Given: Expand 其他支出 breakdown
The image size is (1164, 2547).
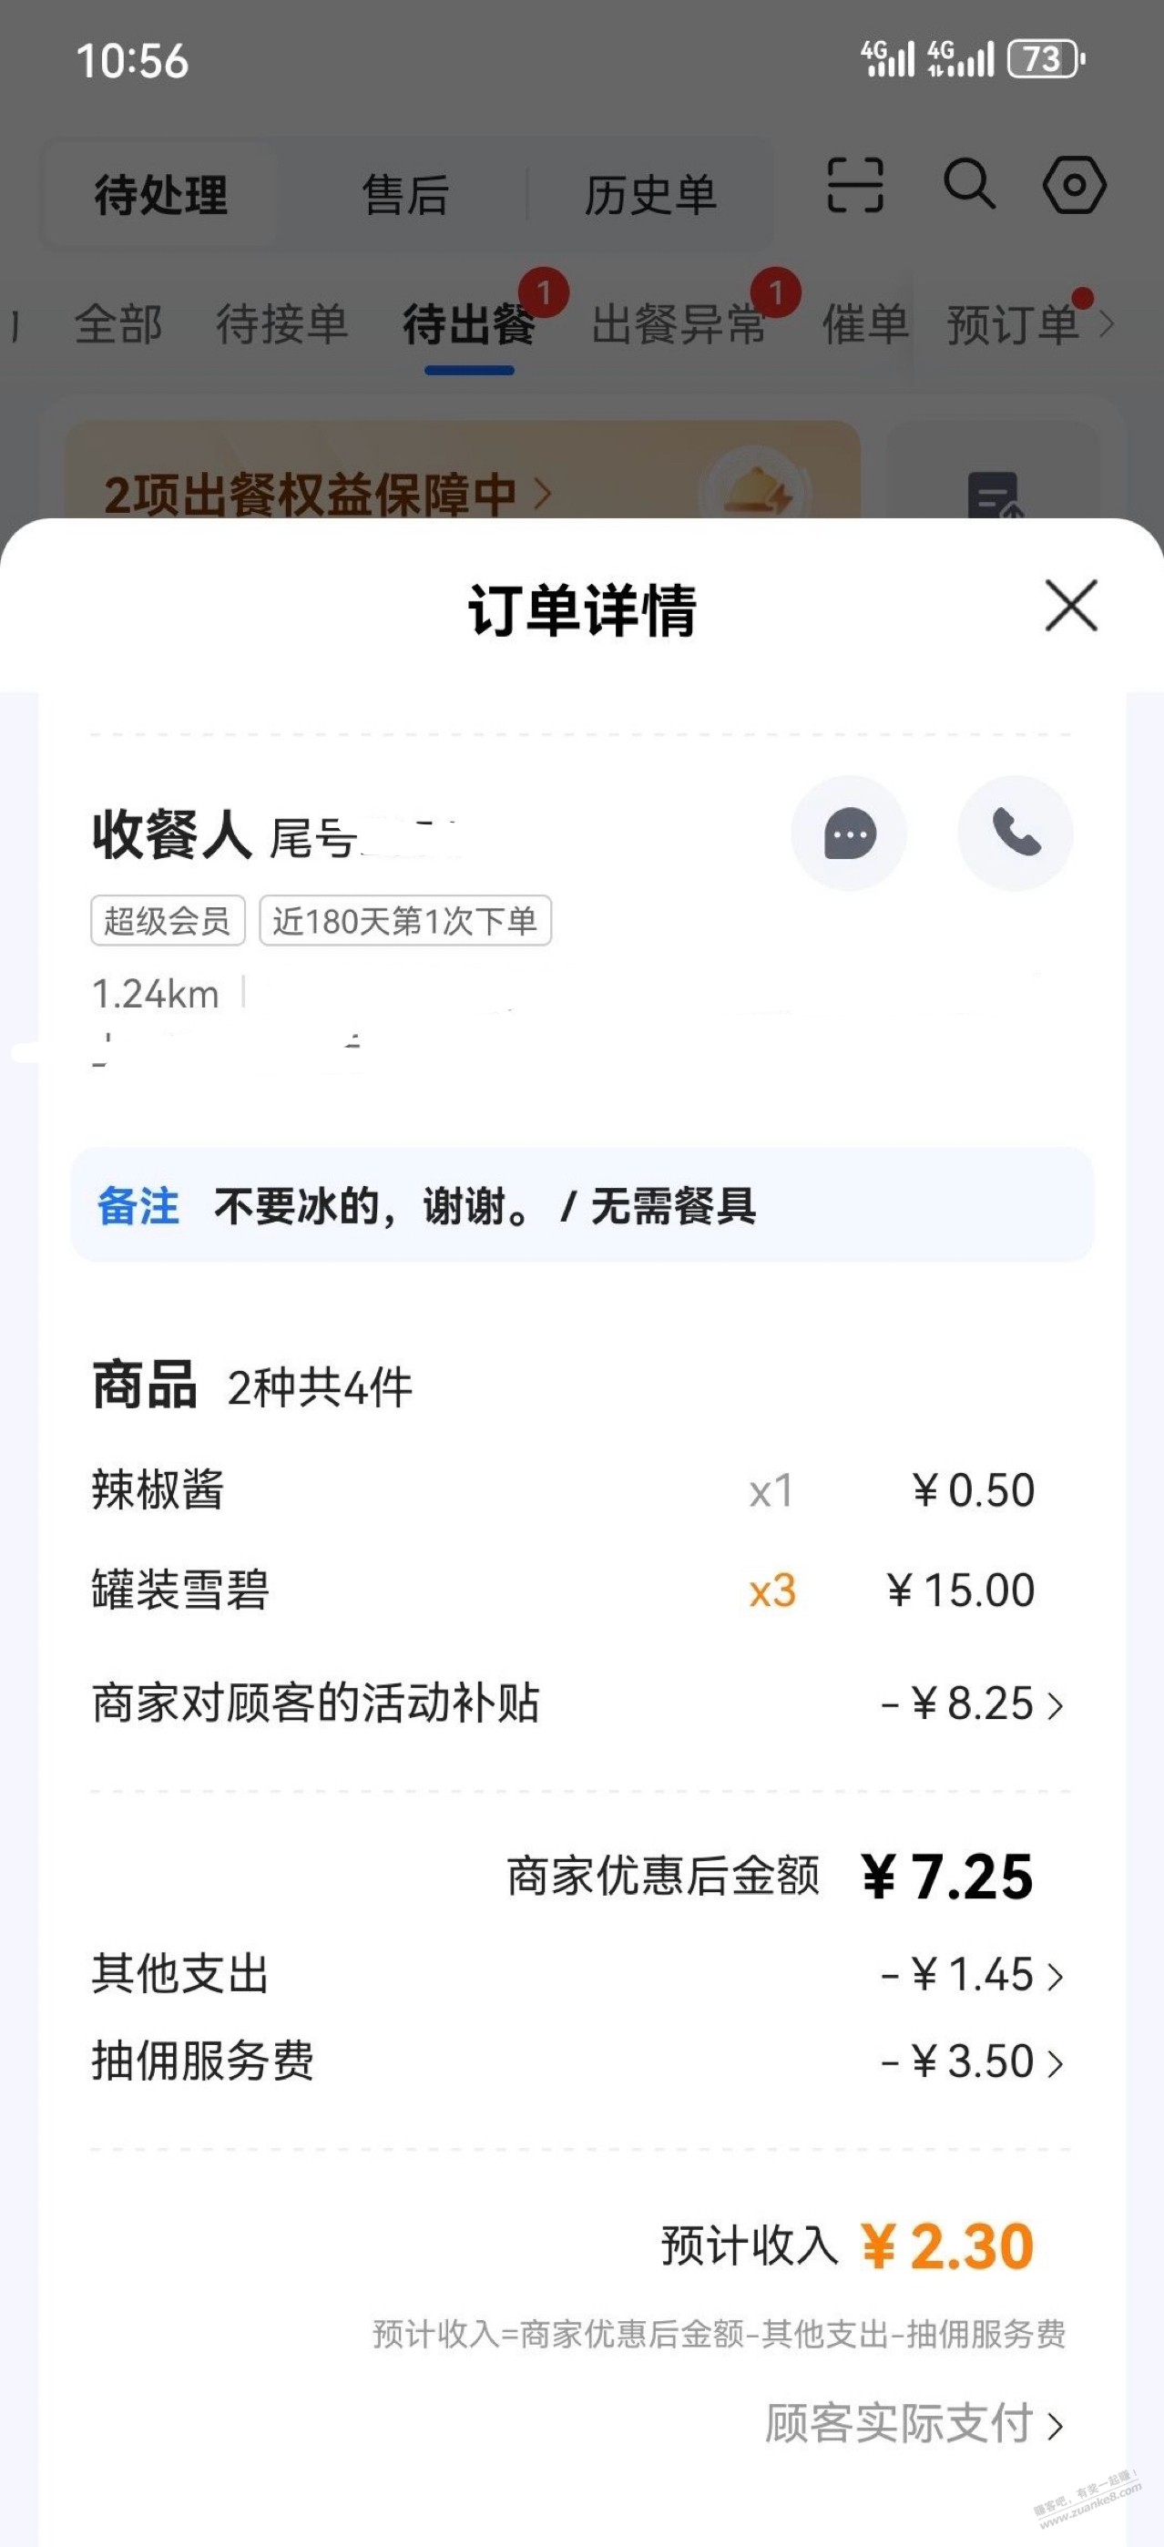Looking at the screenshot, I should click(581, 1975).
